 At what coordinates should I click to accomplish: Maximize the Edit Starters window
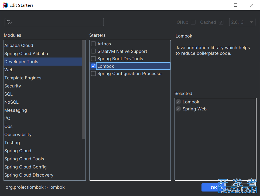236,5
